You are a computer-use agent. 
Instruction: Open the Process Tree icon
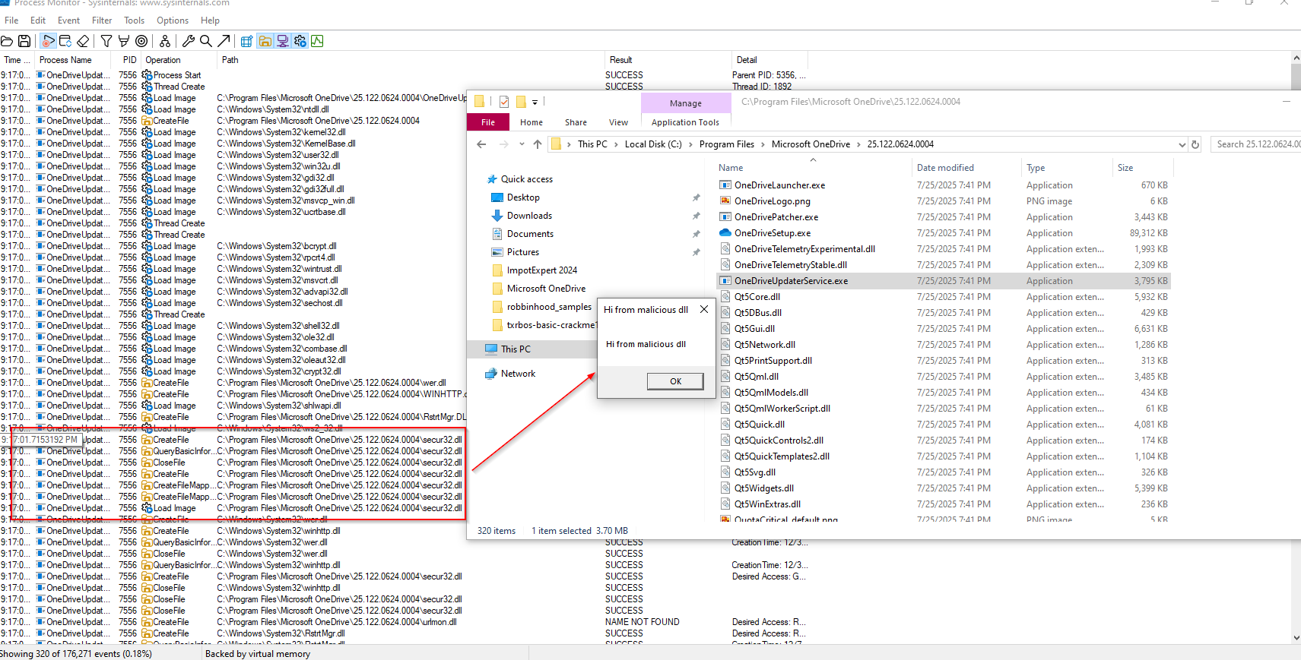pyautogui.click(x=165, y=41)
